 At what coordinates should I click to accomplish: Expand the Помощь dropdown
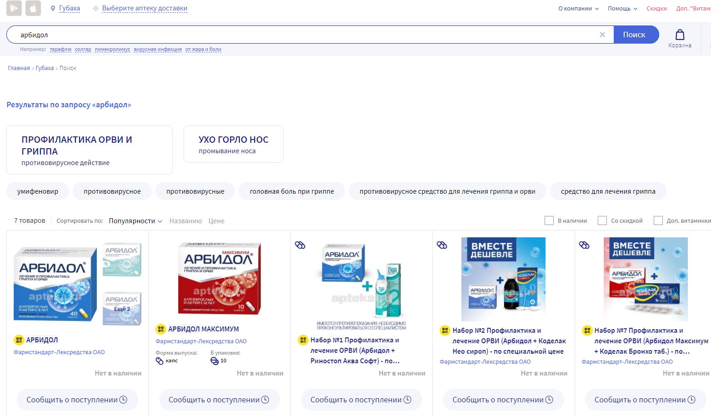[622, 9]
